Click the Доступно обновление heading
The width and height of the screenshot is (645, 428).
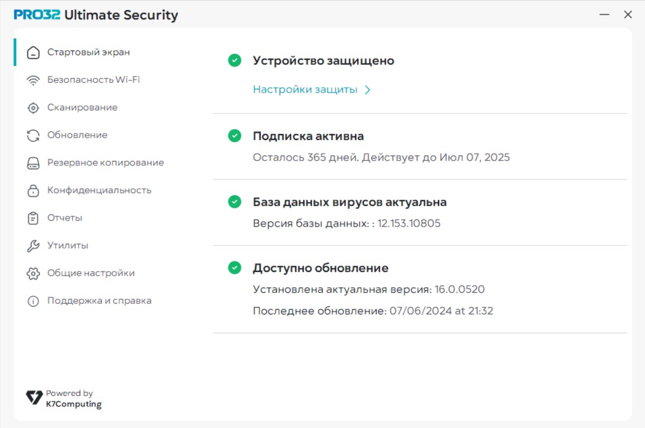321,268
